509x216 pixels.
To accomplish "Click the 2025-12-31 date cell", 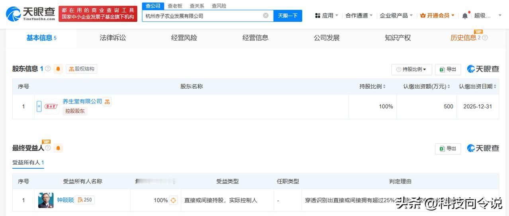I will click(477, 106).
